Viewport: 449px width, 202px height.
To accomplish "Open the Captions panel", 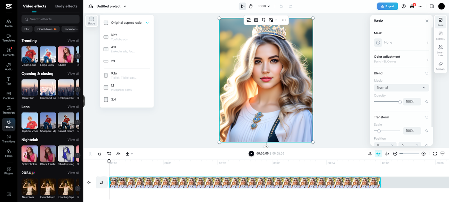I will coord(9,96).
